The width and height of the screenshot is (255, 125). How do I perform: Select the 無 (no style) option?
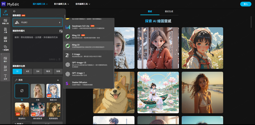(22, 91)
